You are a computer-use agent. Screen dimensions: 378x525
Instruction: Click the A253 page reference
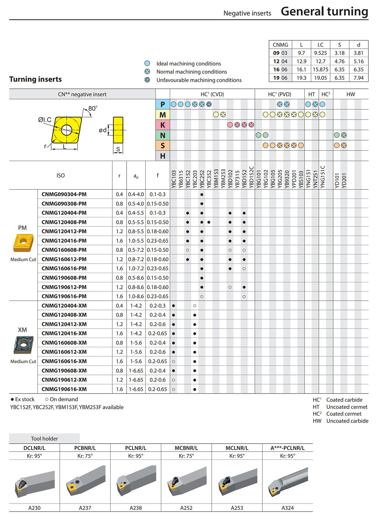[x=237, y=508]
